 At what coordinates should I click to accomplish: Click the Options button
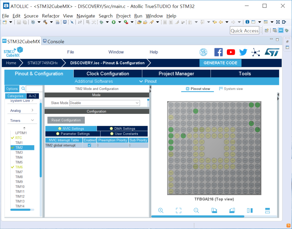tap(12, 89)
